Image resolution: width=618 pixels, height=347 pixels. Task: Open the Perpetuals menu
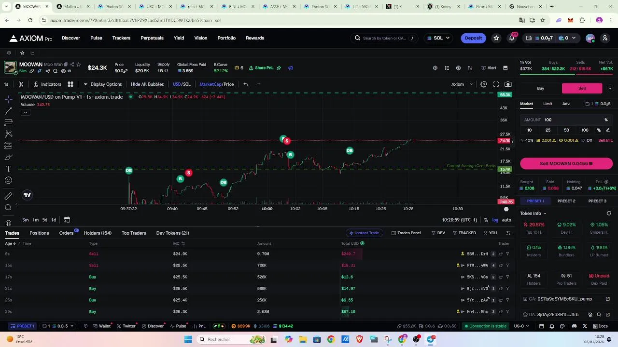152,38
